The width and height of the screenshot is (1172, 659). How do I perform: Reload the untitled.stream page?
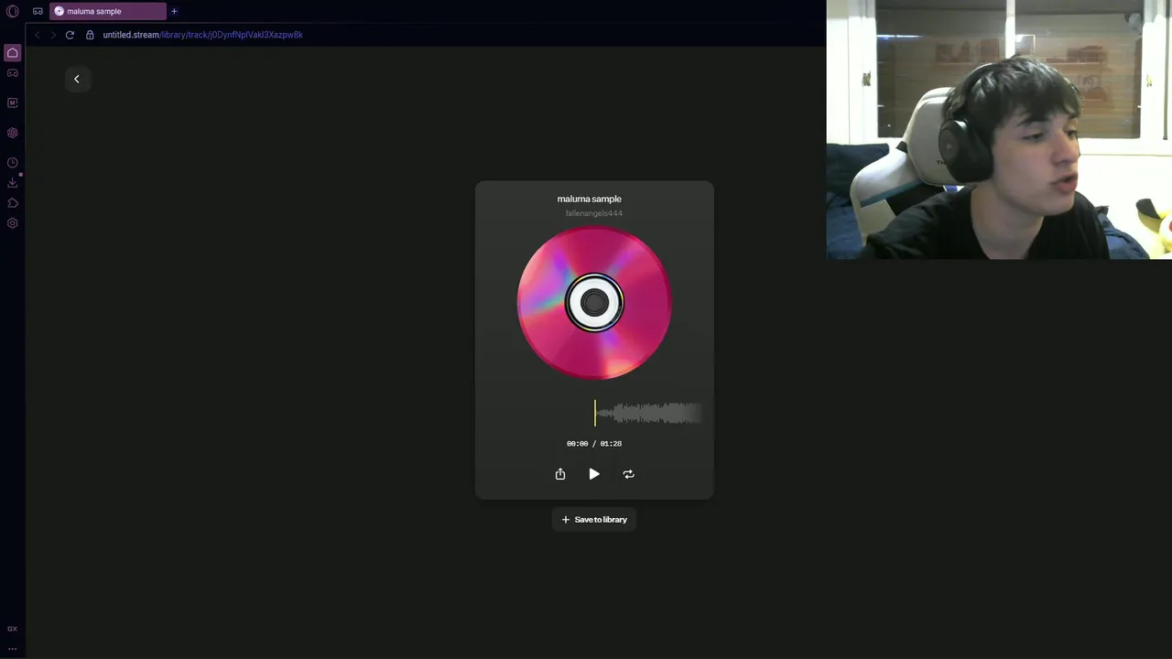(70, 35)
